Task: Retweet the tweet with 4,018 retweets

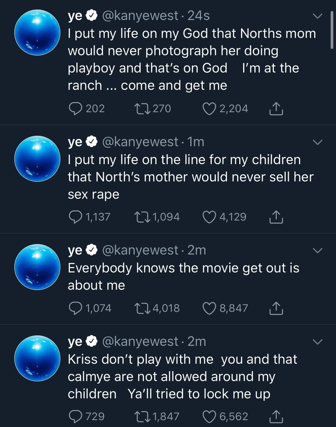Action: (139, 309)
